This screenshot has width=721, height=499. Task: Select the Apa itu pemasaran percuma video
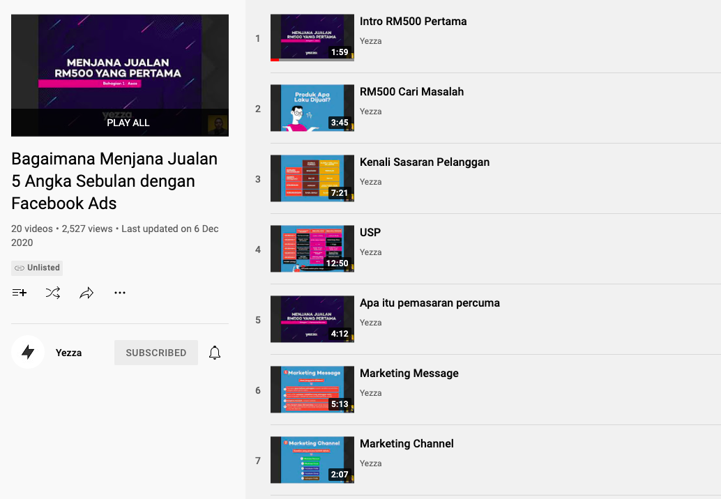430,303
